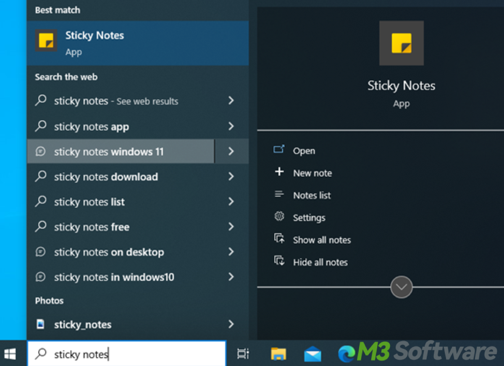This screenshot has width=504, height=366.
Task: Click Notes list action
Action: (x=312, y=196)
